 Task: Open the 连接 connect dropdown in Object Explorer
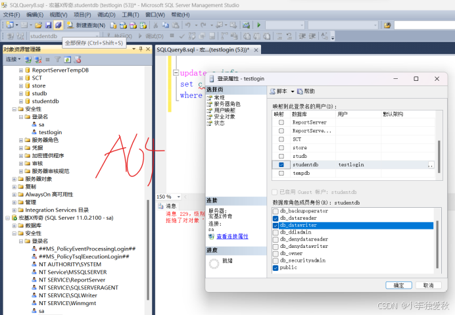pos(13,60)
